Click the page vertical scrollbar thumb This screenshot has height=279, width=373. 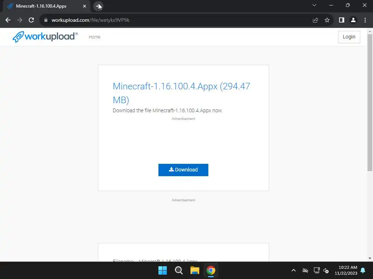click(x=370, y=102)
